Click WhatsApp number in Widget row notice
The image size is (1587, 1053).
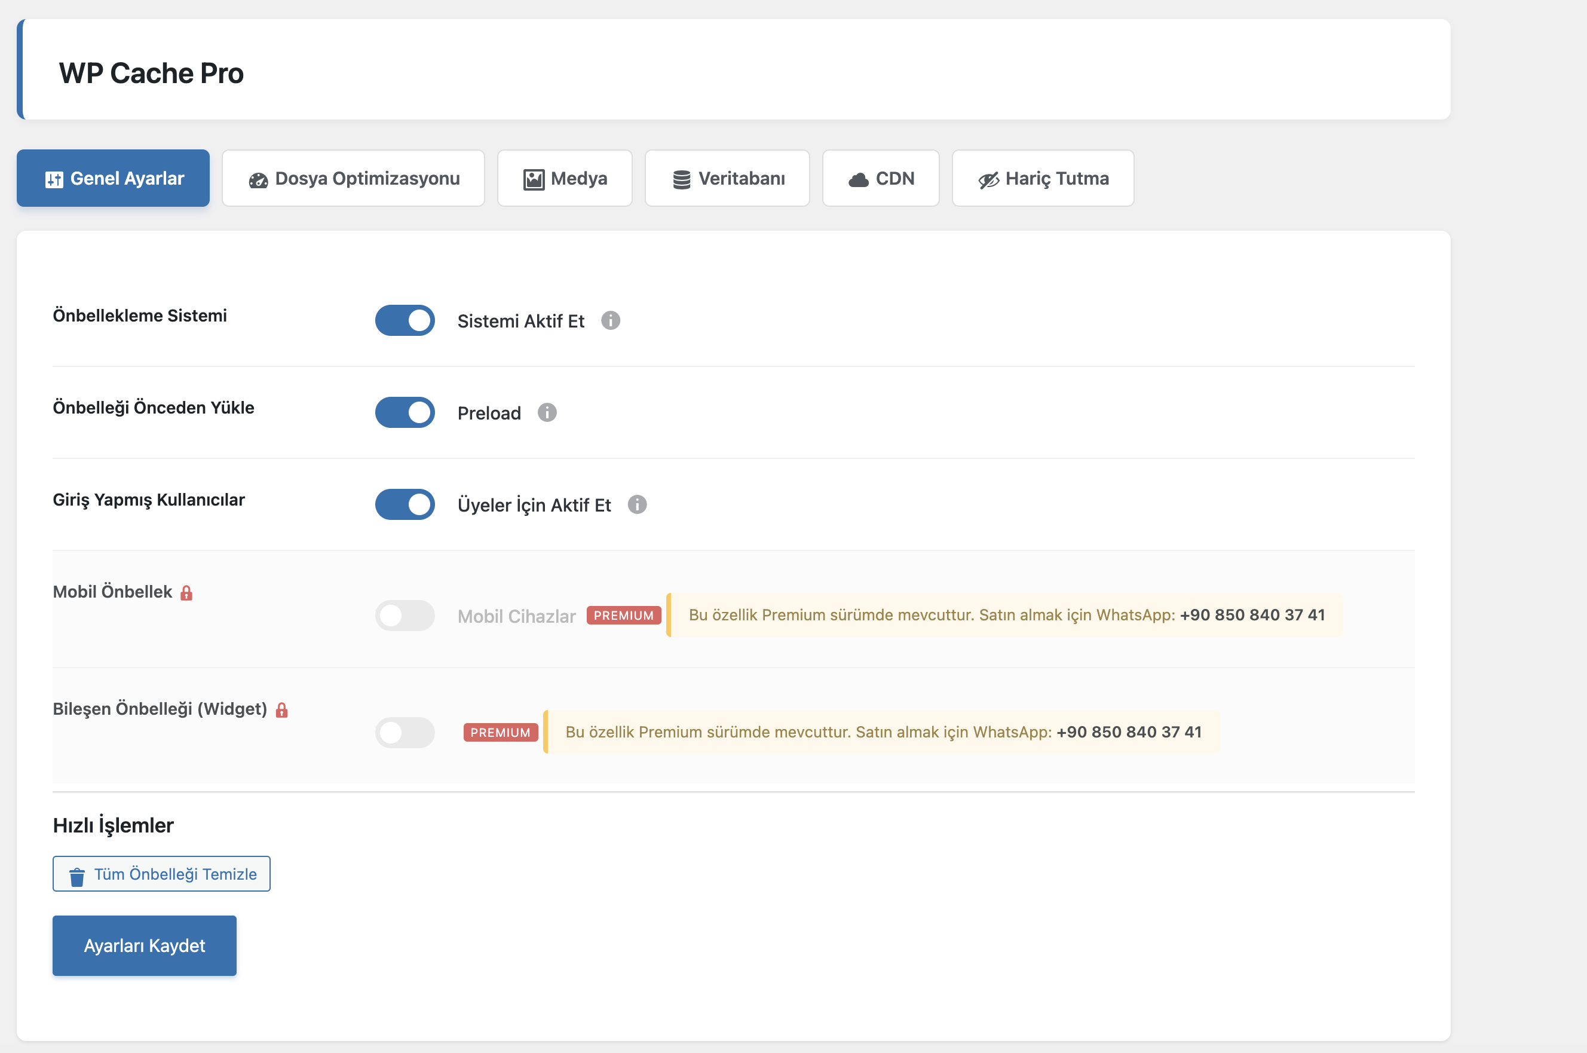pos(1129,732)
